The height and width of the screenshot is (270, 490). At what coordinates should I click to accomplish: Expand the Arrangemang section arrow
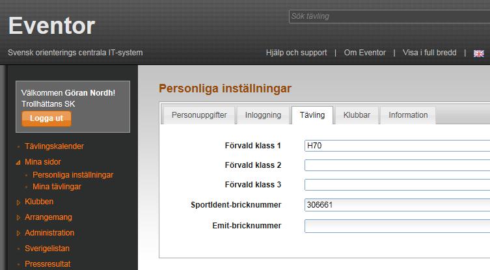click(x=18, y=217)
